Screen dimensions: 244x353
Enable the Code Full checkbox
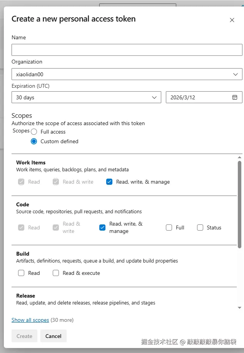pos(169,228)
